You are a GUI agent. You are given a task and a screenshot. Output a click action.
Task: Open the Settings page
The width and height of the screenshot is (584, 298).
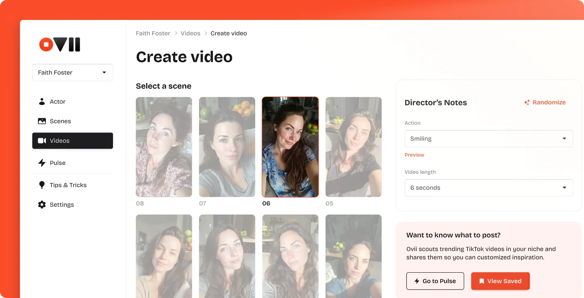(72, 205)
